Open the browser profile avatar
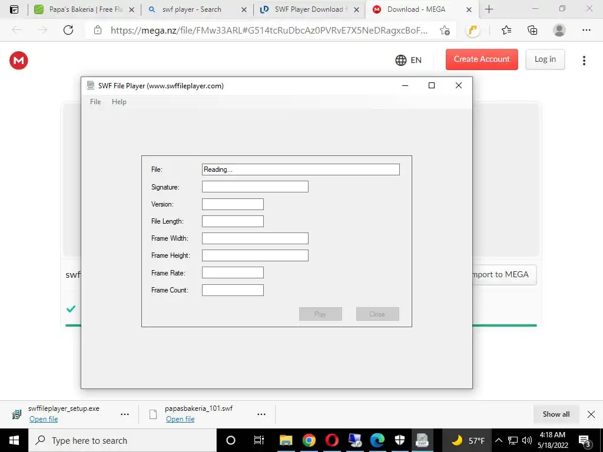This screenshot has width=603, height=452. 559,30
